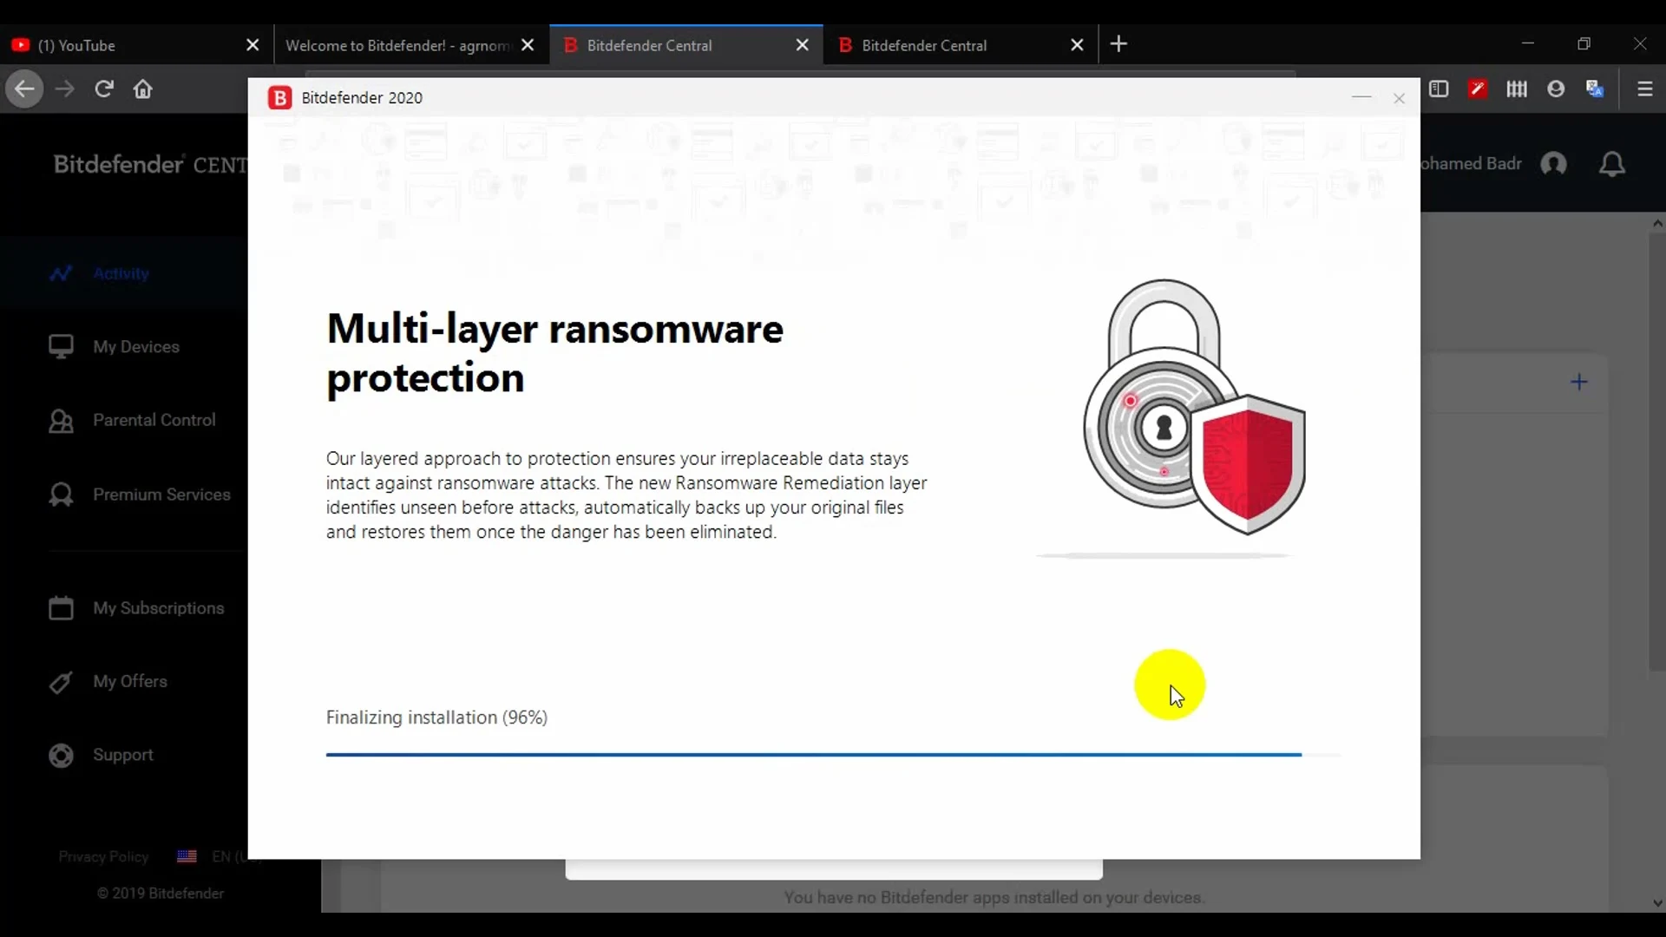Image resolution: width=1666 pixels, height=937 pixels.
Task: Click the page scrollbar down arrow
Action: 1657,902
